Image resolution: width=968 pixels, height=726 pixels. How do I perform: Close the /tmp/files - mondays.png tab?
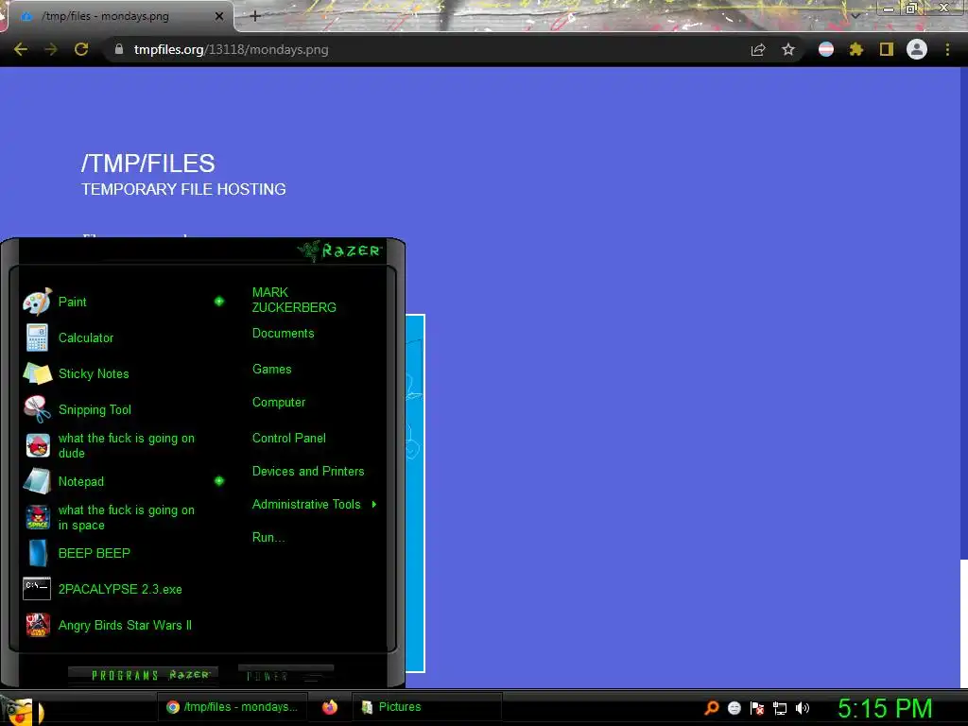click(218, 17)
